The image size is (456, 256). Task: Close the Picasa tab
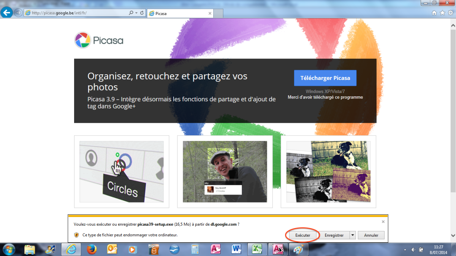209,13
